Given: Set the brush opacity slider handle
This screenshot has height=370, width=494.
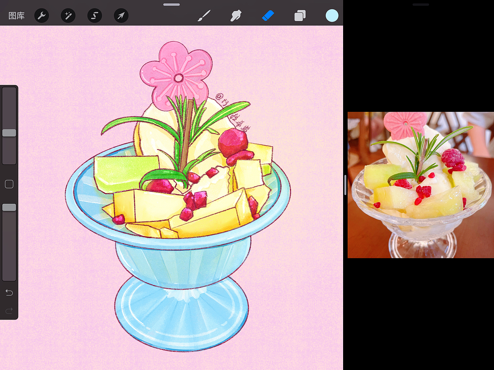Looking at the screenshot, I should point(9,207).
